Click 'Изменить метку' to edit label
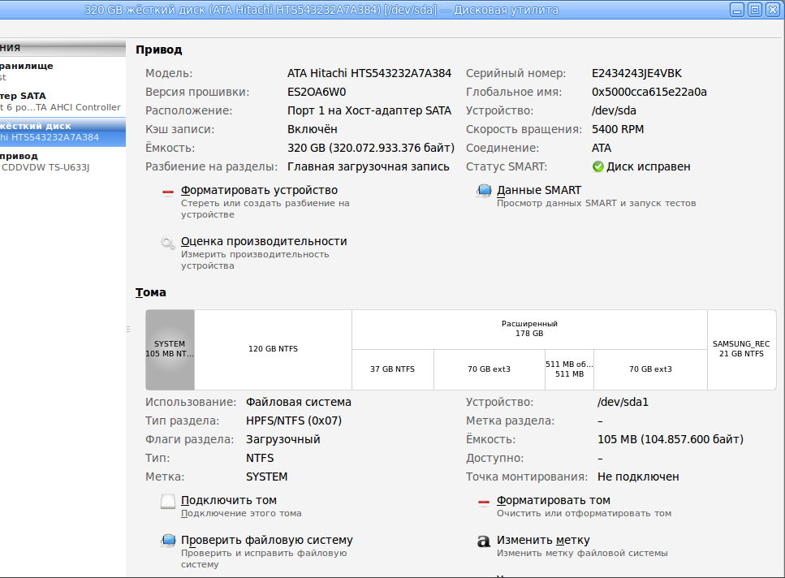 click(543, 541)
